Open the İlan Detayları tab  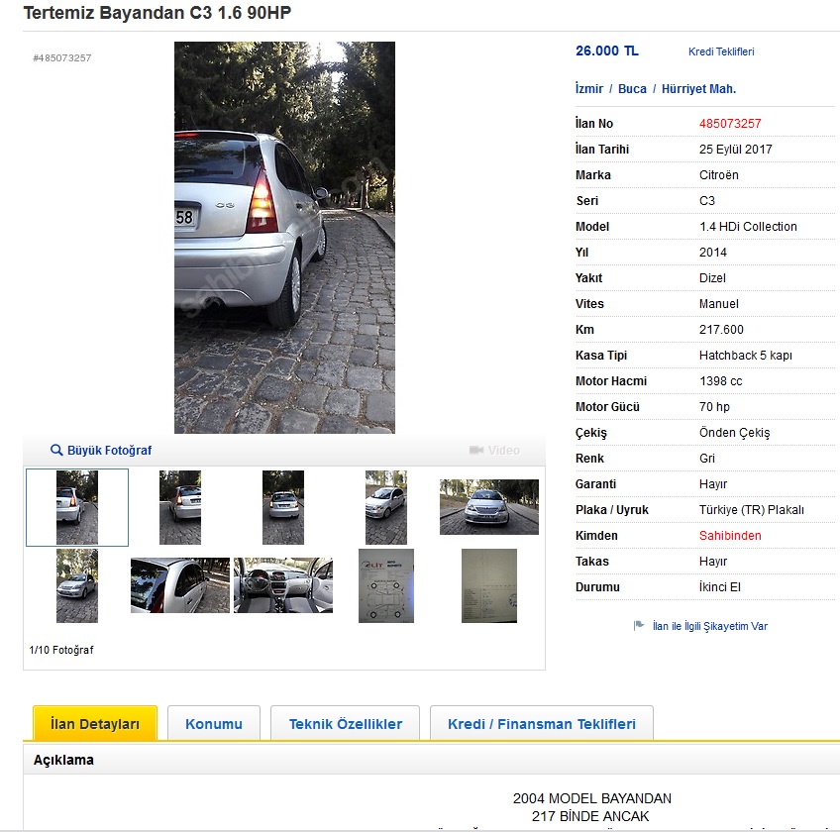(x=95, y=724)
